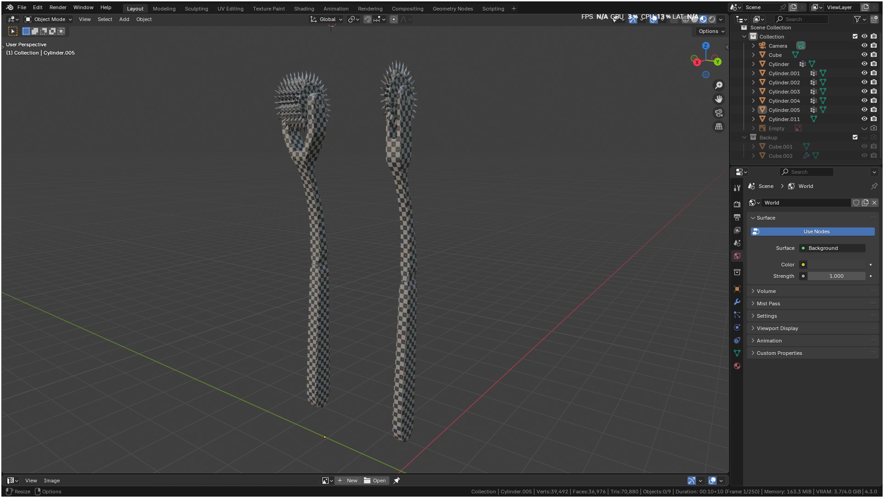Image resolution: width=884 pixels, height=498 pixels.
Task: Switch perspective/orthographic grid icon
Action: tap(719, 127)
